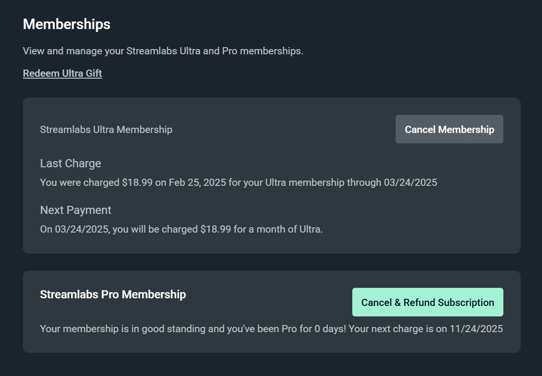This screenshot has width=542, height=376.
Task: Open the Redeem Ultra Gift link
Action: (x=62, y=73)
